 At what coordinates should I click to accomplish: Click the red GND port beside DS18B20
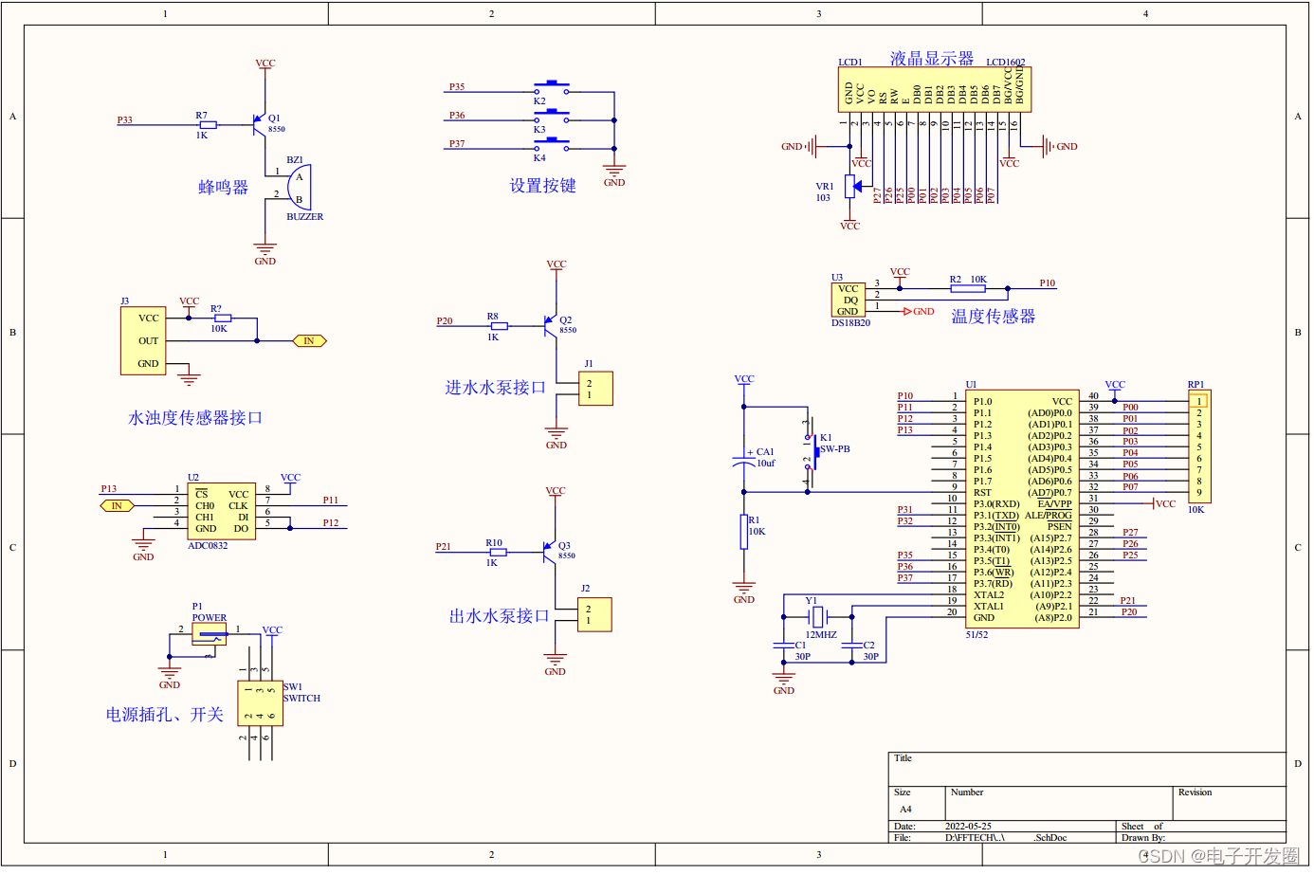tap(919, 311)
